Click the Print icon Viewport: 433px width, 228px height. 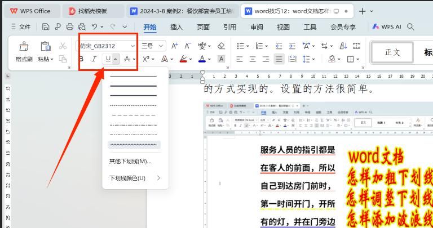70,27
